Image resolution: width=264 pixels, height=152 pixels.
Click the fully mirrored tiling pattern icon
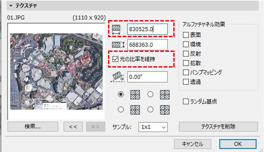pos(165,110)
